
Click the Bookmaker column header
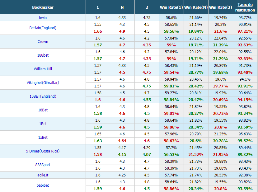click(43, 7)
